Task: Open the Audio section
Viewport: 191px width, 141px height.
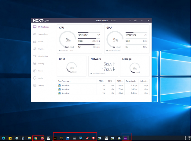Action: 38,78
